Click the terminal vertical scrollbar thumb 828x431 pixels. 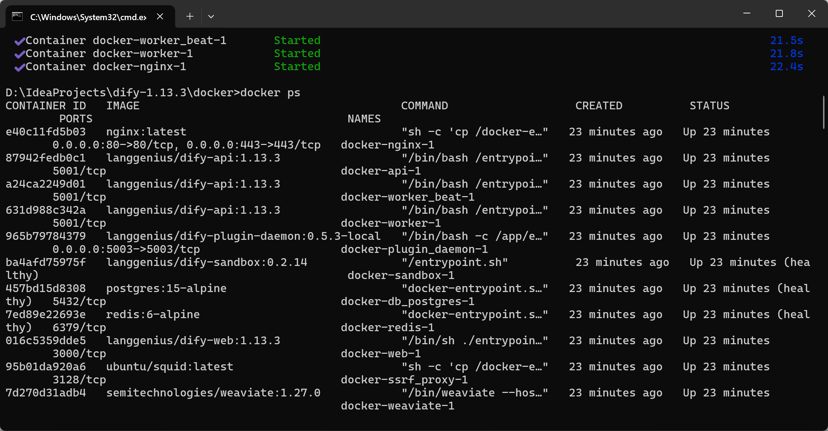[x=824, y=112]
